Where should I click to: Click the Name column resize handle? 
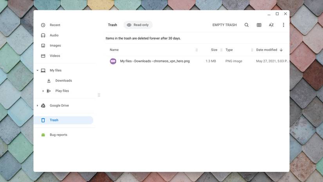click(x=197, y=50)
